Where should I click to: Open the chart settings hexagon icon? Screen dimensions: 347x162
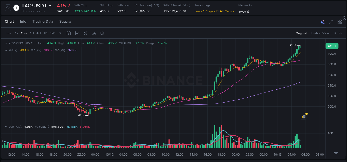tap(102, 33)
